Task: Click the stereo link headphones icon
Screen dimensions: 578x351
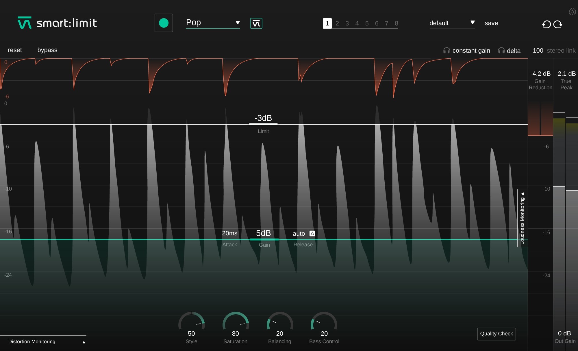Action: coord(500,50)
